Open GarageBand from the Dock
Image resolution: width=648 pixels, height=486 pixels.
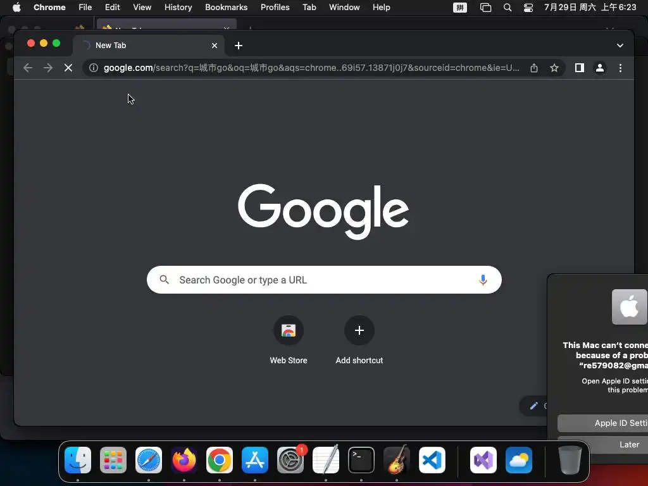397,460
